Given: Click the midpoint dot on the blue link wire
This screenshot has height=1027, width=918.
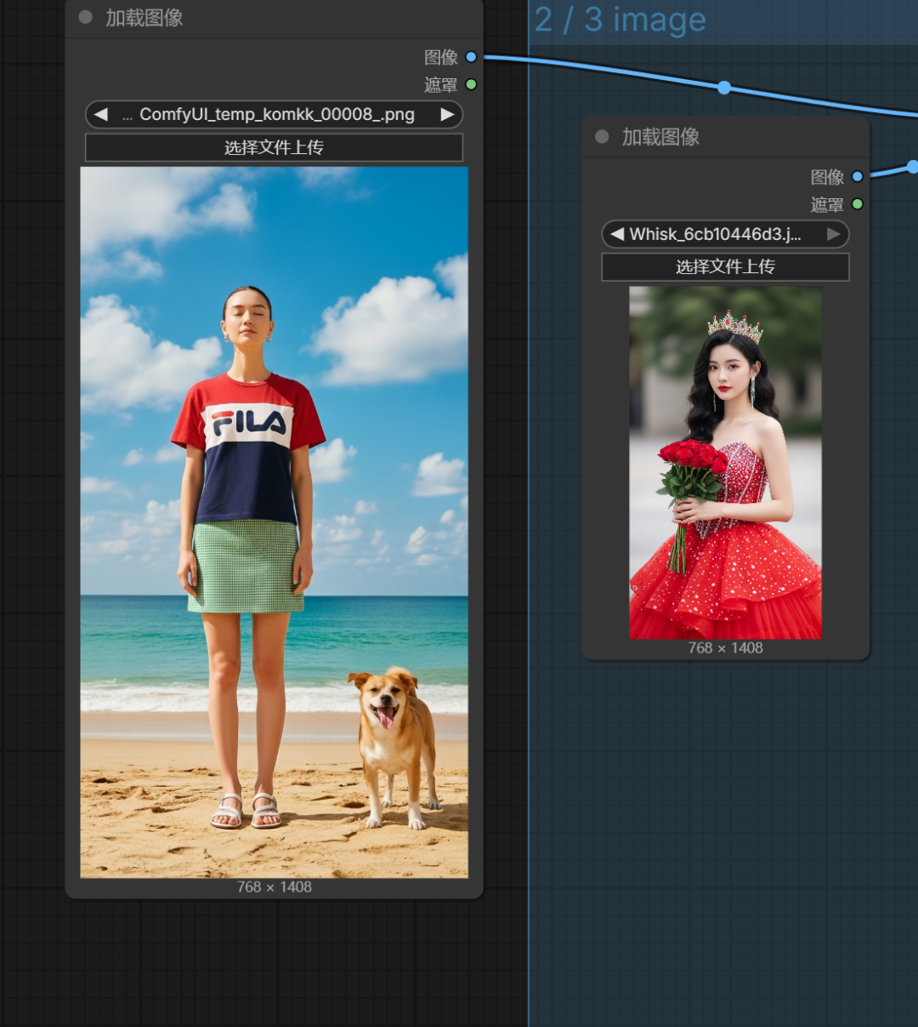Looking at the screenshot, I should [724, 88].
